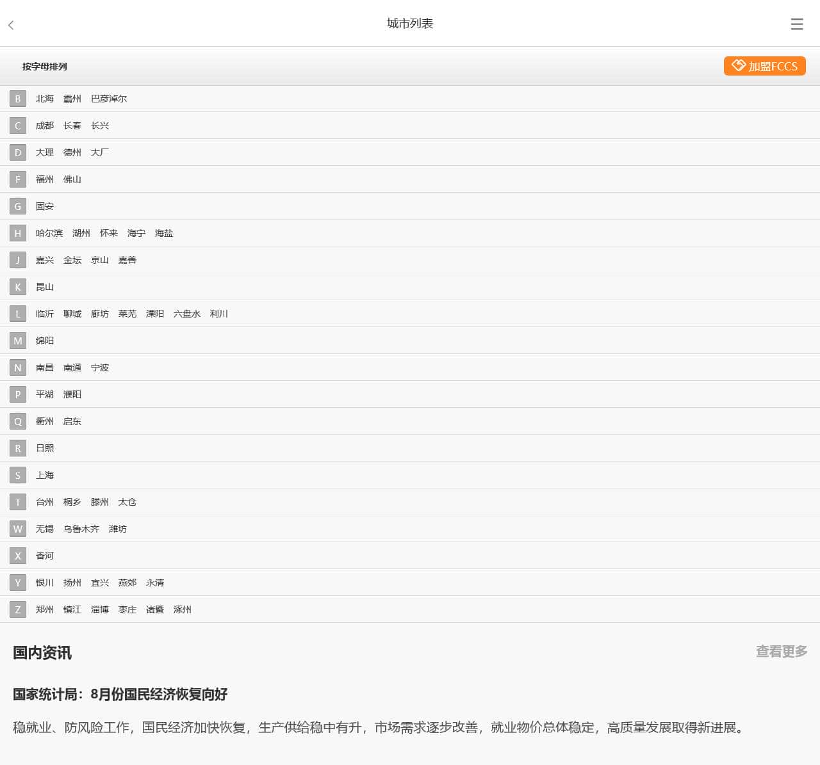
Task: Select 巴彦淖尔 city link
Action: (x=109, y=99)
